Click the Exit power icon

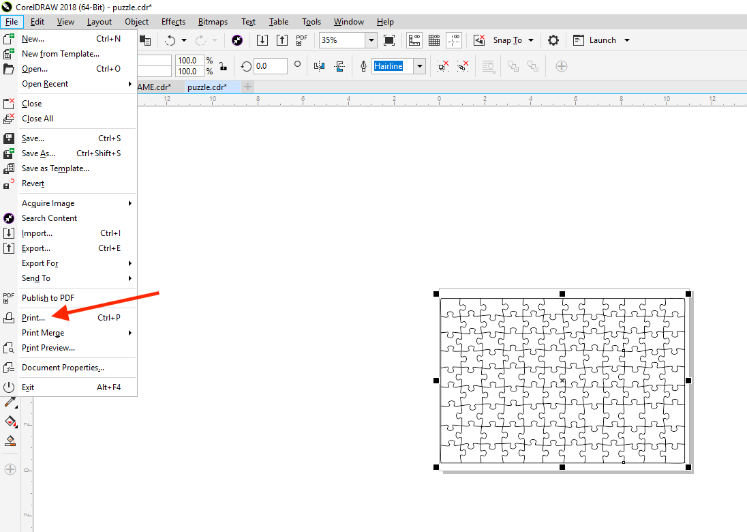pos(9,387)
